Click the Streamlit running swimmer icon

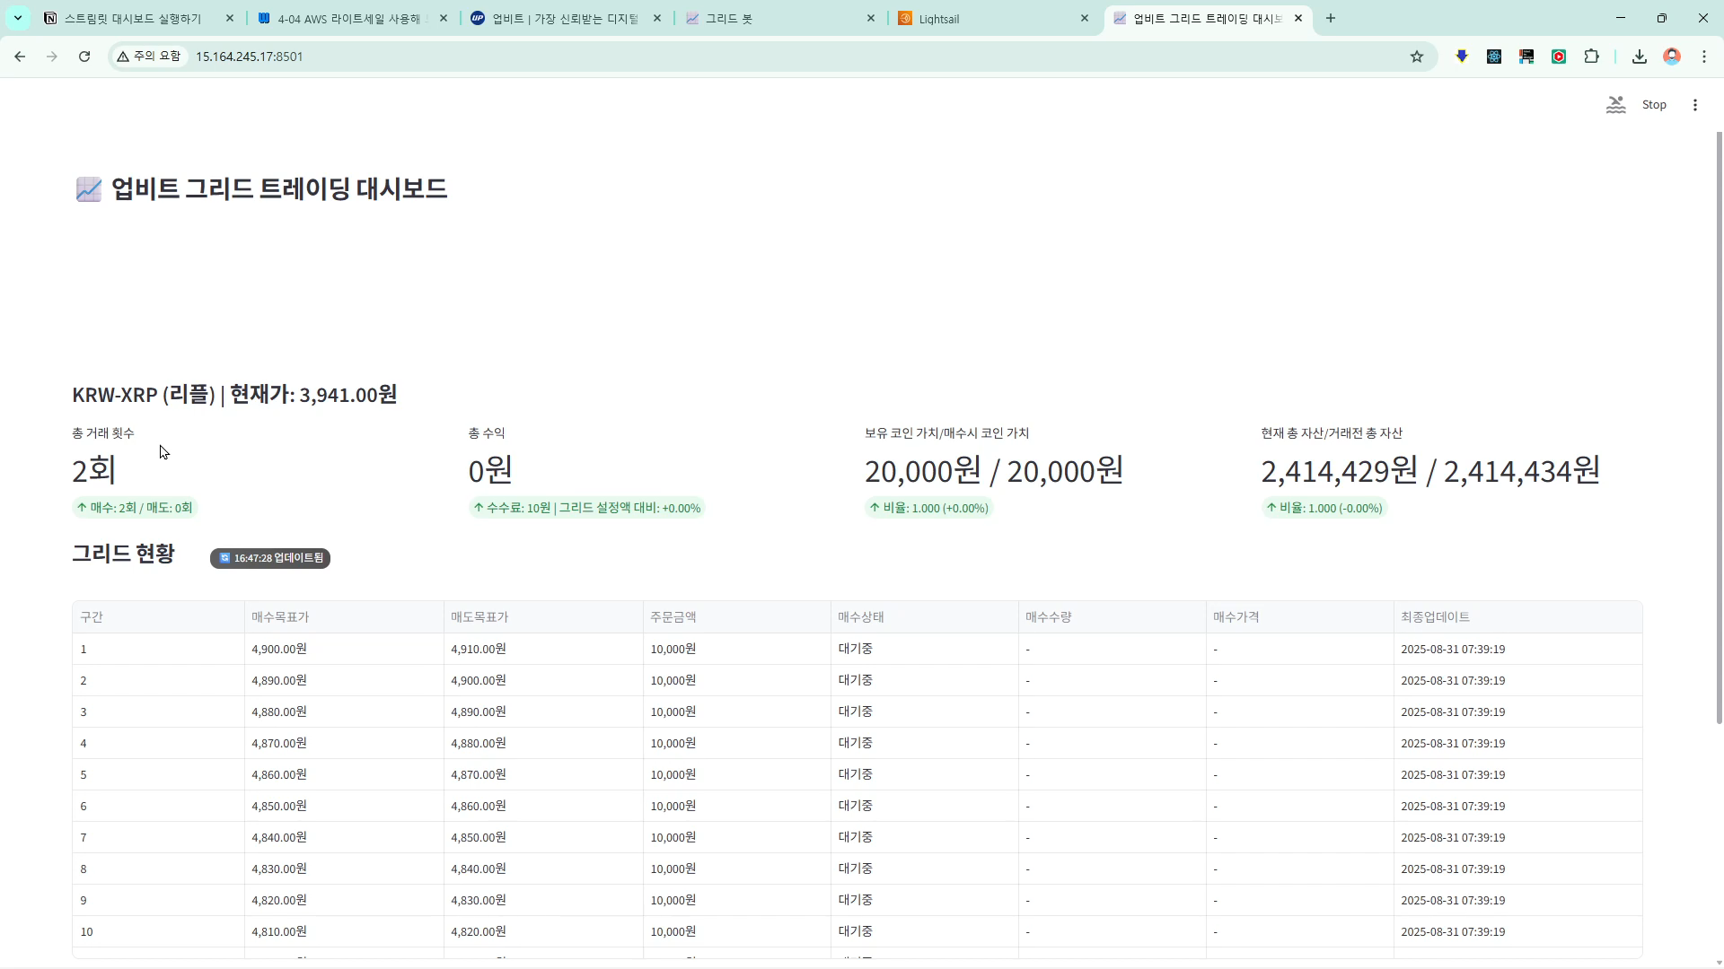pos(1615,105)
